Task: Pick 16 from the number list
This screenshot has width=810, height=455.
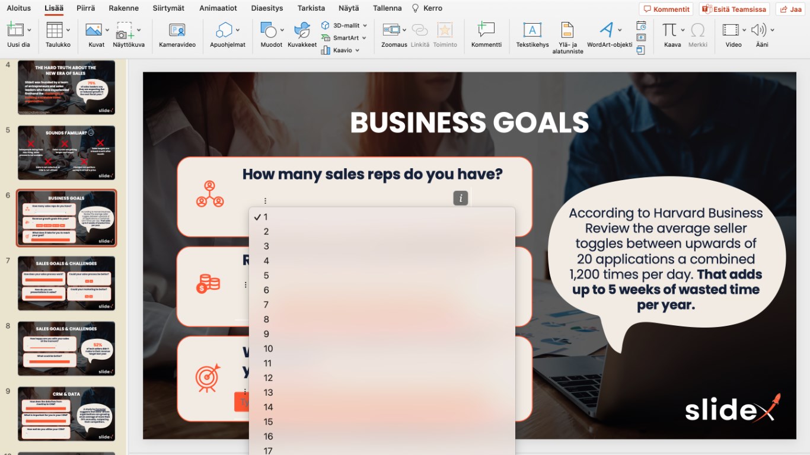Action: click(x=382, y=436)
